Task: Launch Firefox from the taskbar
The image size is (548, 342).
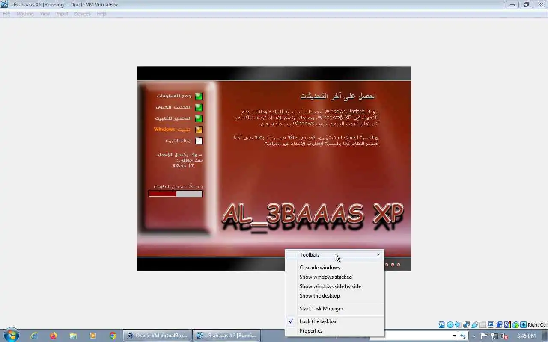Action: click(x=54, y=336)
